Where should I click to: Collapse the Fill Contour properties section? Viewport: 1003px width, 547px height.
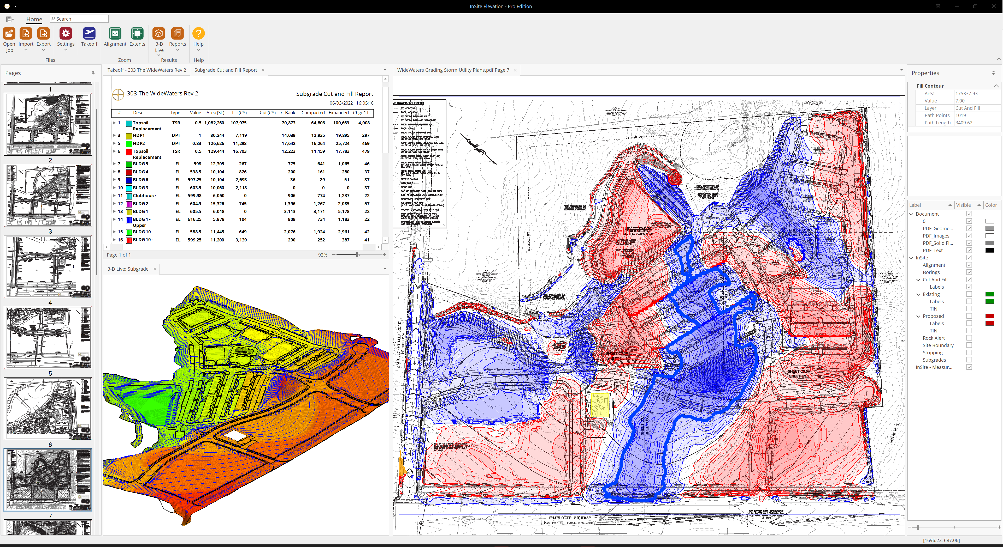tap(996, 86)
